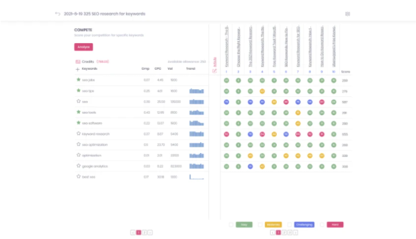Click the Vol column header
This screenshot has height=239, width=416.
click(x=170, y=68)
